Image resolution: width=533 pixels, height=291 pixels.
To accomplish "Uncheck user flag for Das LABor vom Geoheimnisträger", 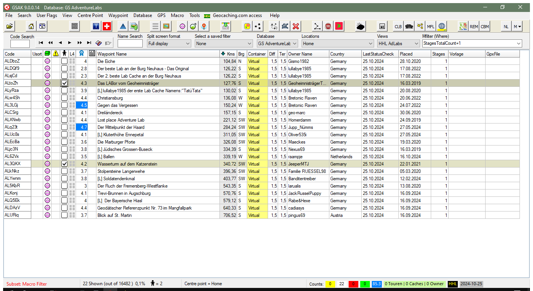I will click(64, 83).
